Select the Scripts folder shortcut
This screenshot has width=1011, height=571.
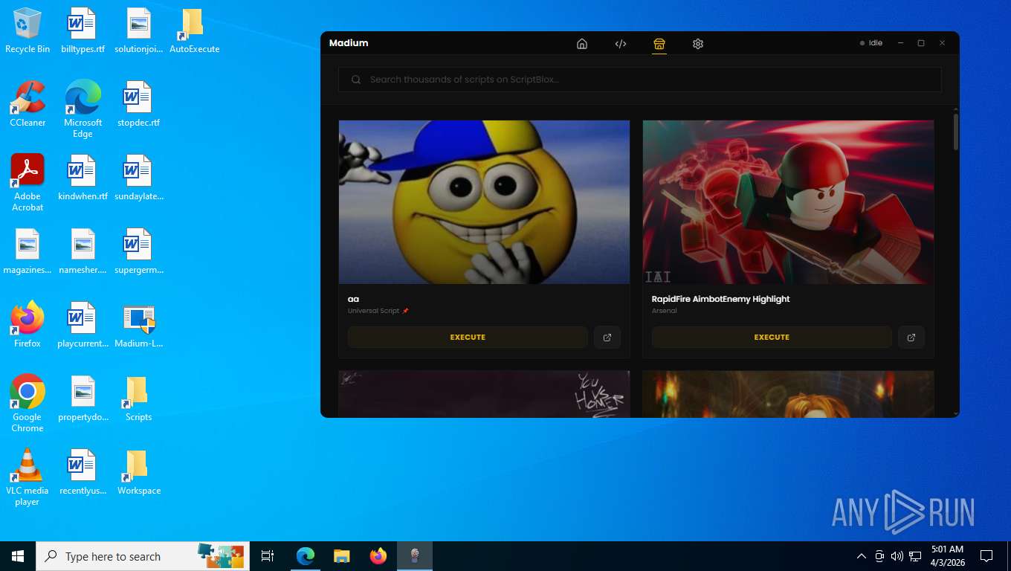pyautogui.click(x=138, y=399)
